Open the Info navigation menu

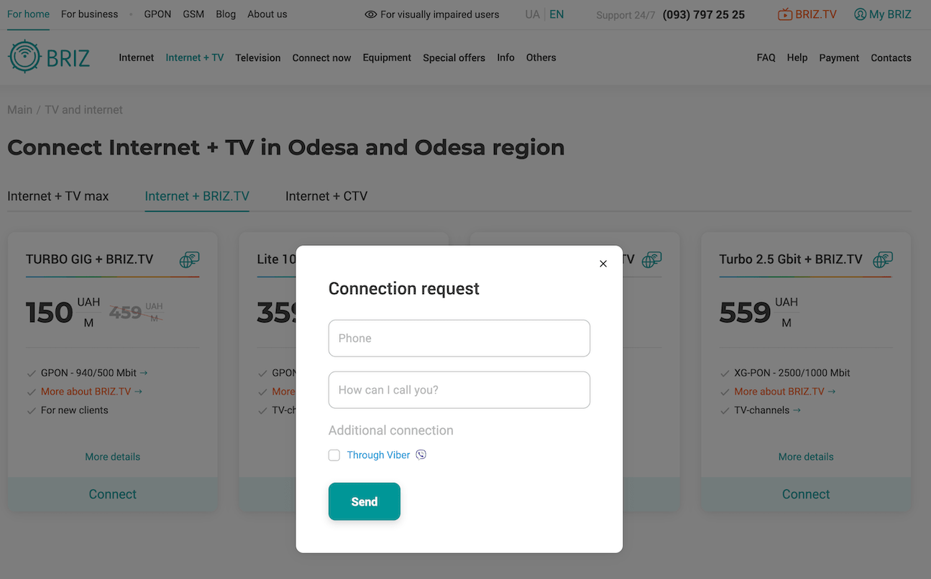[x=505, y=57]
